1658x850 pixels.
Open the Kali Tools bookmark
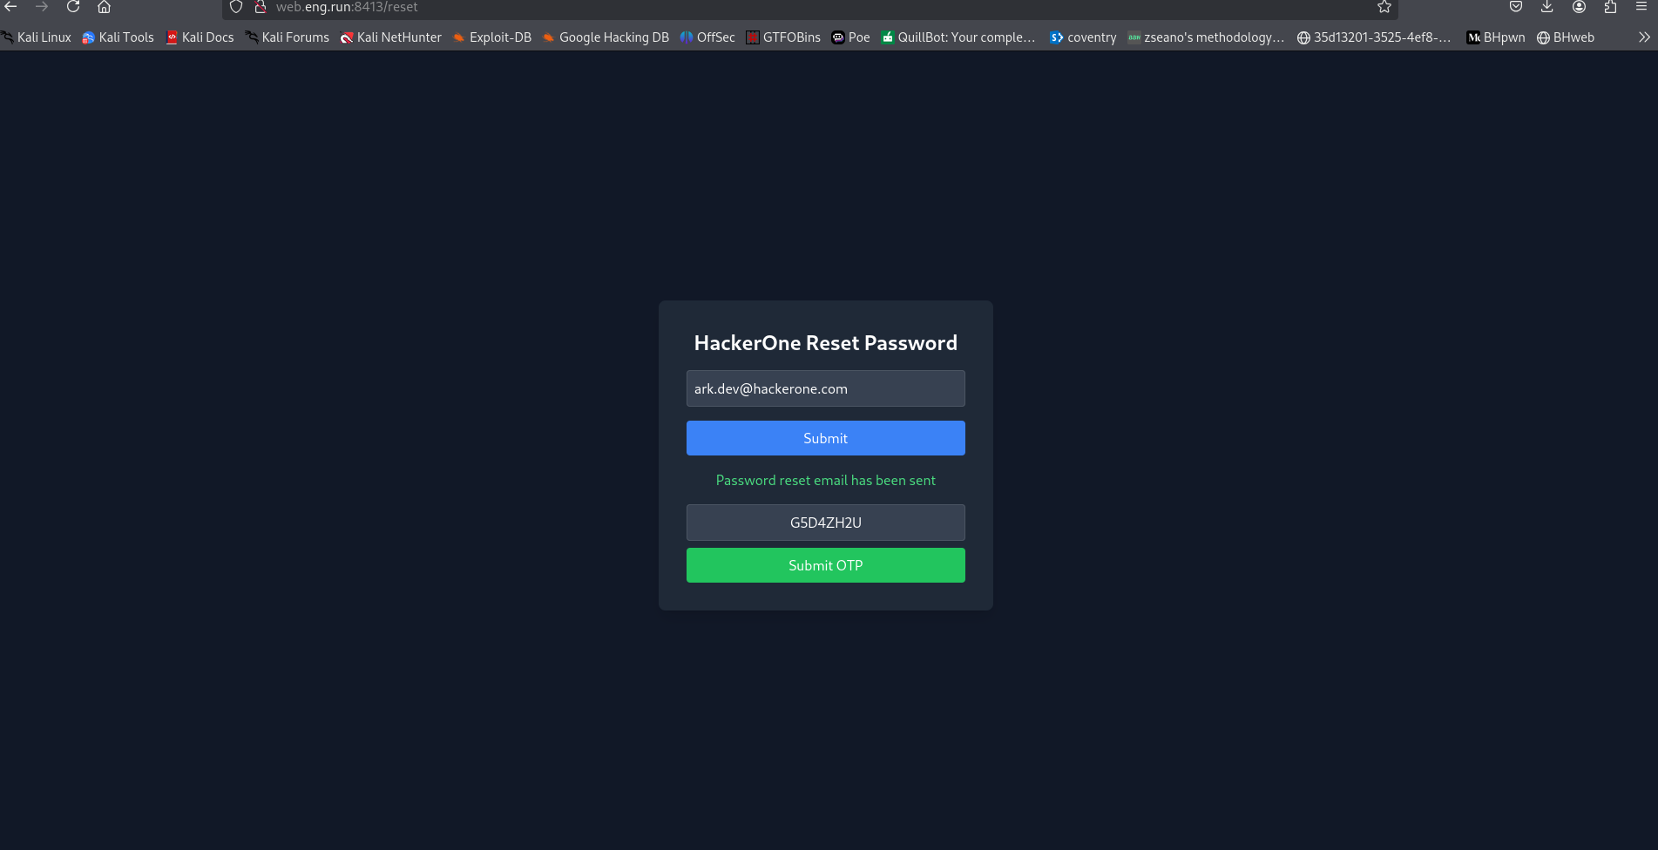click(118, 37)
